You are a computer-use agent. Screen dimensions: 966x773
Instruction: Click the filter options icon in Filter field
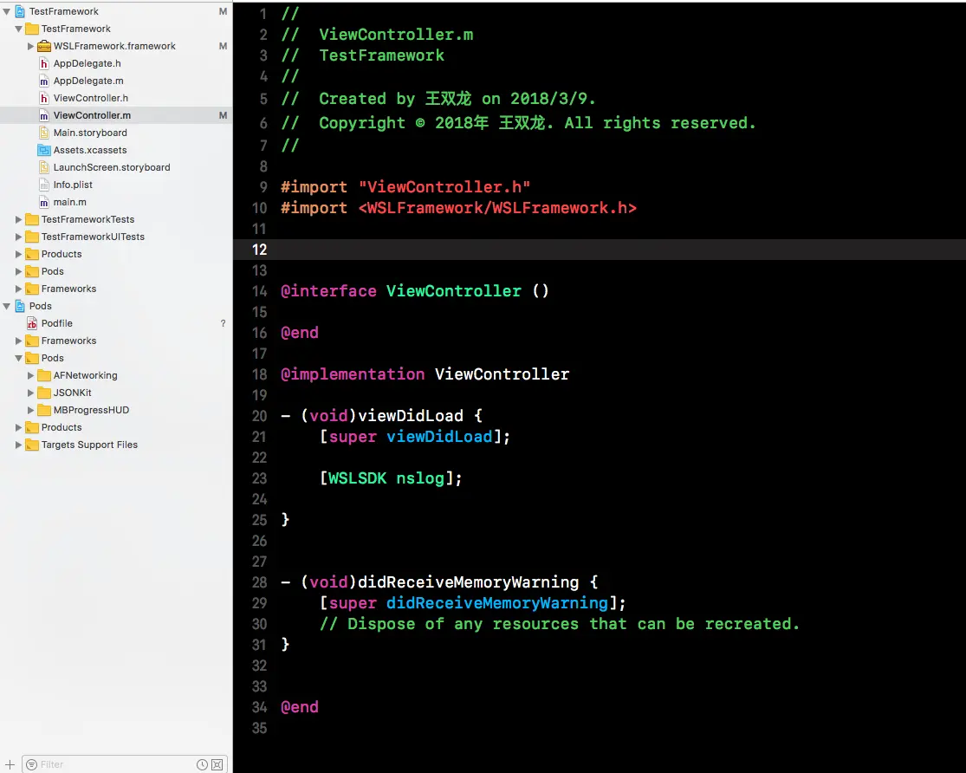point(31,764)
